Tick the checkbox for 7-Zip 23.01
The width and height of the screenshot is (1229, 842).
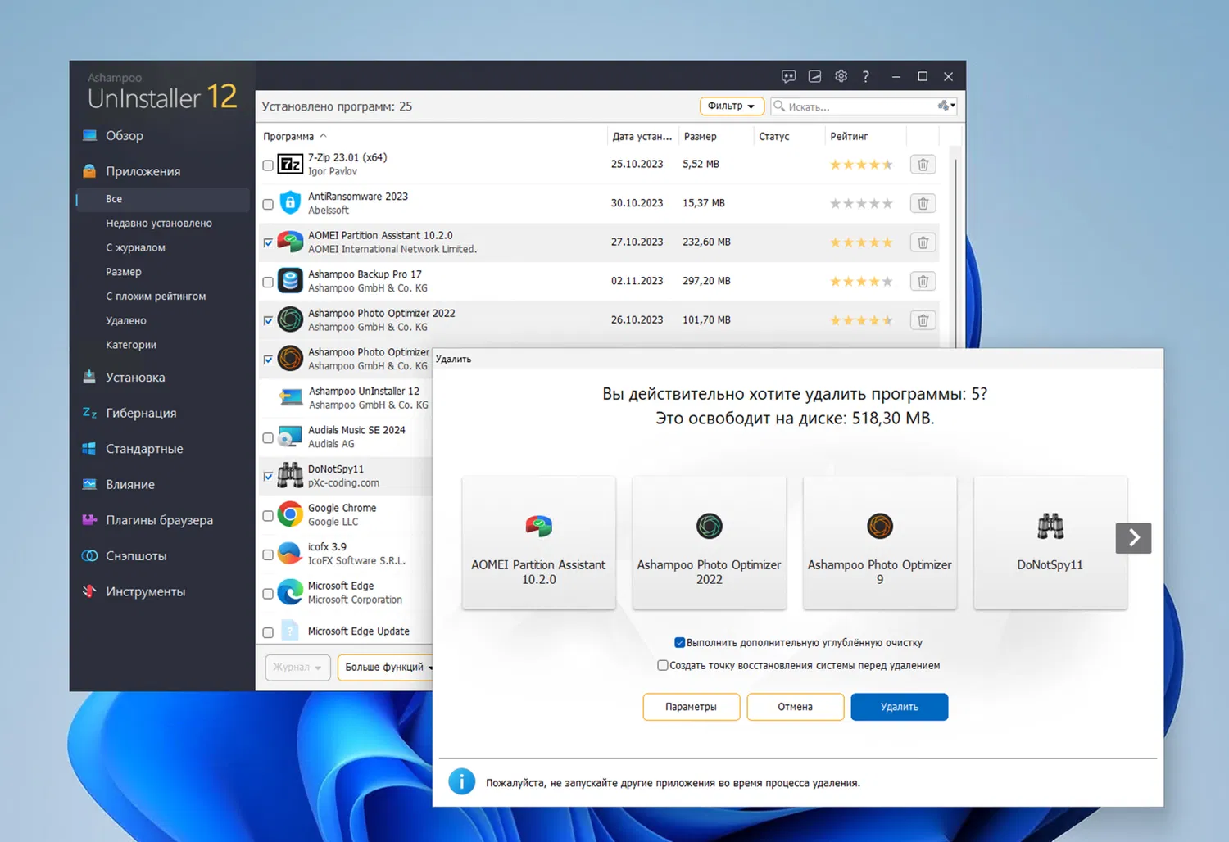(x=268, y=165)
